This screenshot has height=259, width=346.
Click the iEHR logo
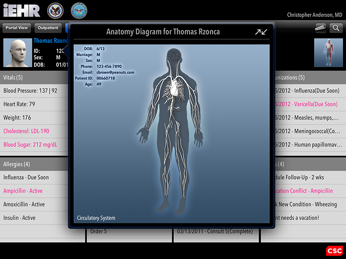[21, 10]
